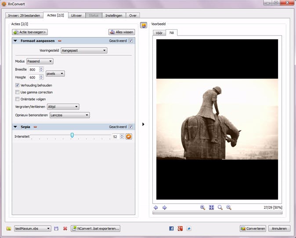Toggle Geactiveerd checkbox for Sepia action

(130, 127)
